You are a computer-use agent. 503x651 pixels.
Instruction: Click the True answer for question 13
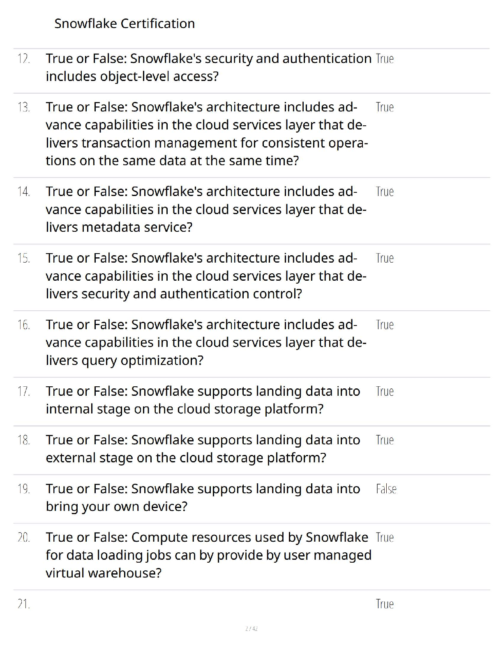(x=385, y=107)
